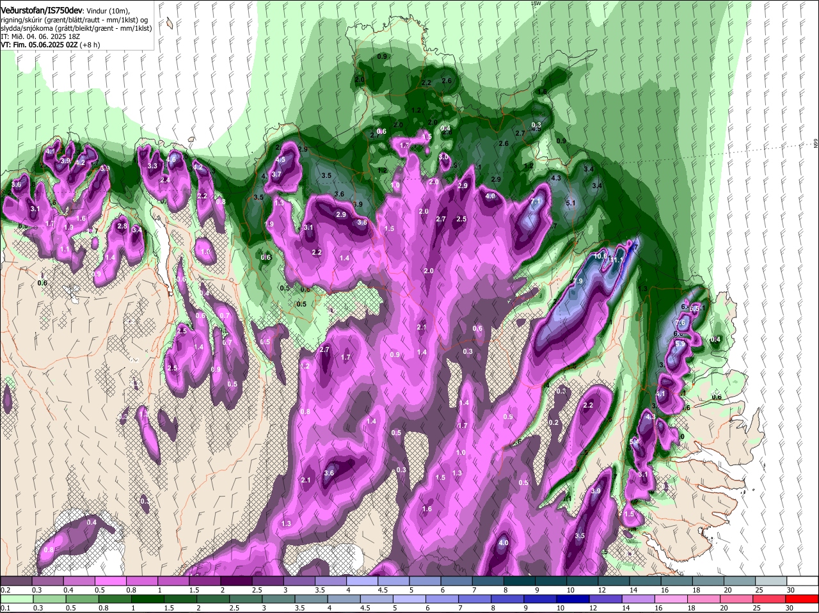Click the 15W longitude label at top

tap(536, 3)
